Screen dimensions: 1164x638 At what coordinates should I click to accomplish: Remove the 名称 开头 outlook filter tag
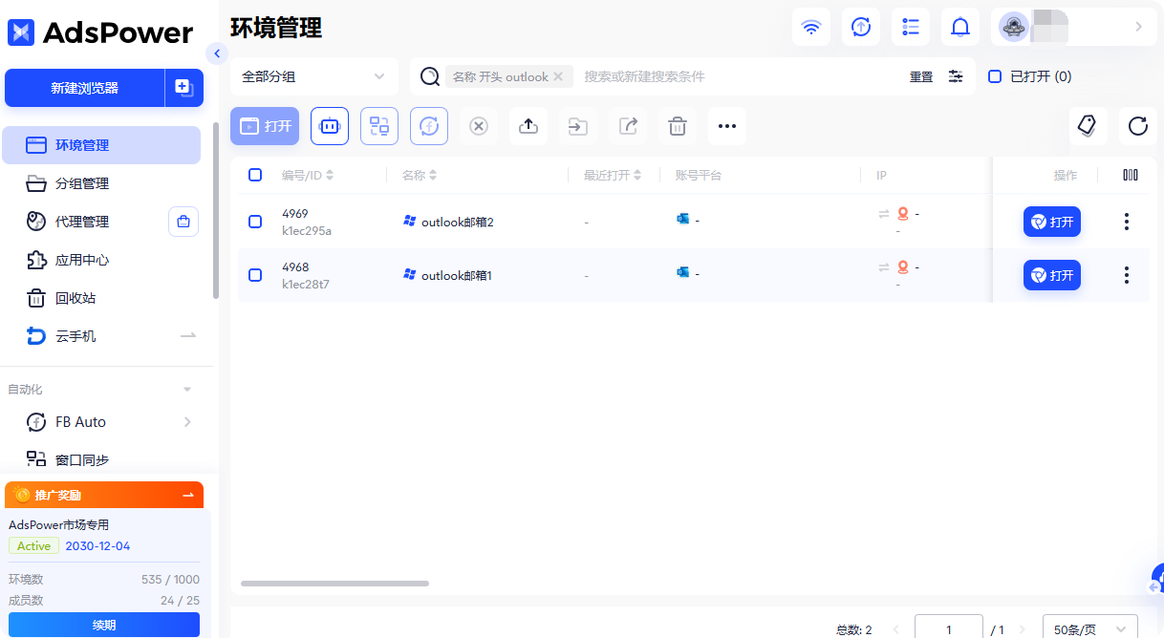coord(558,76)
